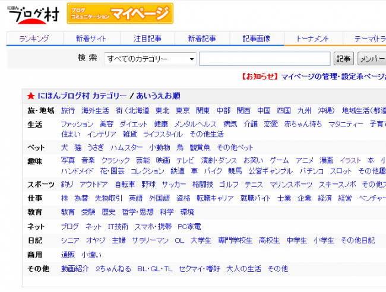
Task: Click the スマホ・携帯 link
Action: click(x=153, y=226)
